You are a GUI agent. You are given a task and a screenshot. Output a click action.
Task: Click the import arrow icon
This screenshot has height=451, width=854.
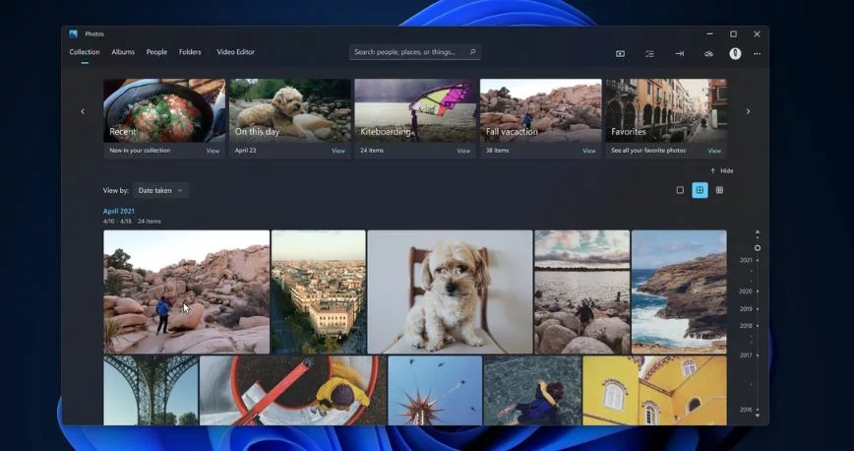679,53
